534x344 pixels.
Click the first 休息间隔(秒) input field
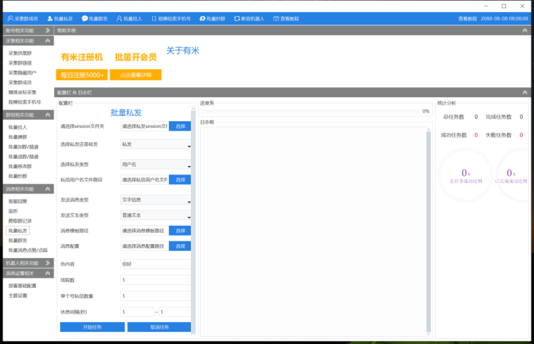pyautogui.click(x=138, y=312)
